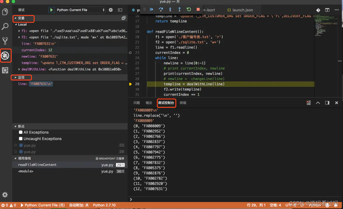Click the Step Over debug icon
The height and width of the screenshot is (209, 343).
tap(161, 9)
